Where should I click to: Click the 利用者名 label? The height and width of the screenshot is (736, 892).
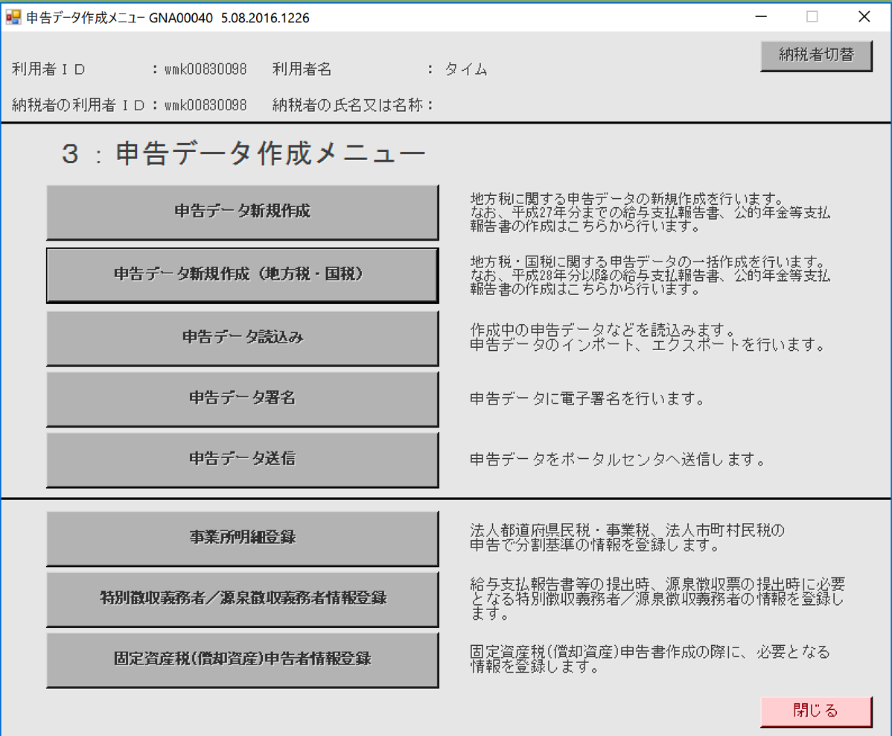click(302, 69)
